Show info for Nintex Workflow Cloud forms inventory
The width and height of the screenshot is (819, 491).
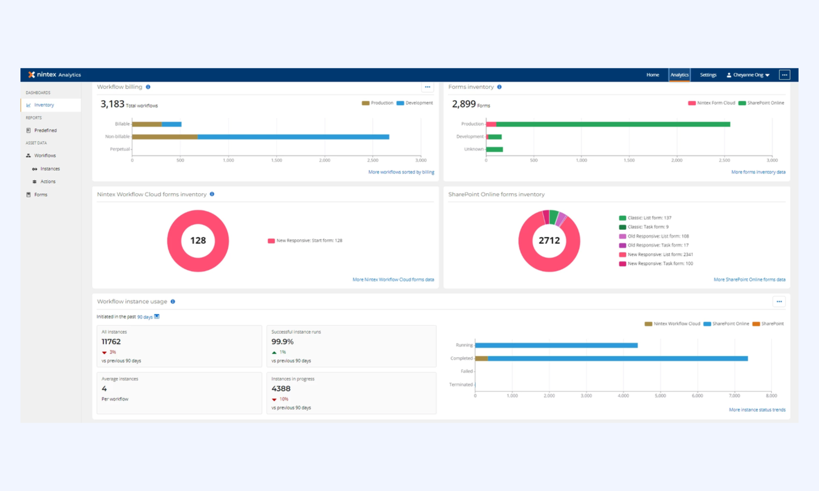click(x=212, y=194)
